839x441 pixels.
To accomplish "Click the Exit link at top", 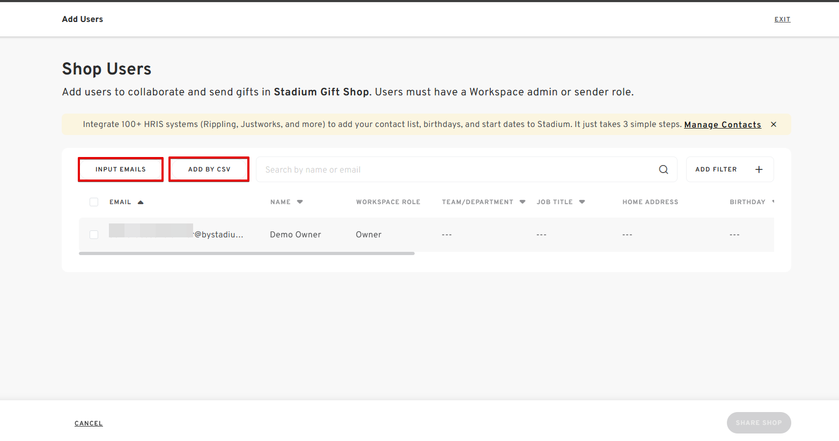I will click(782, 19).
